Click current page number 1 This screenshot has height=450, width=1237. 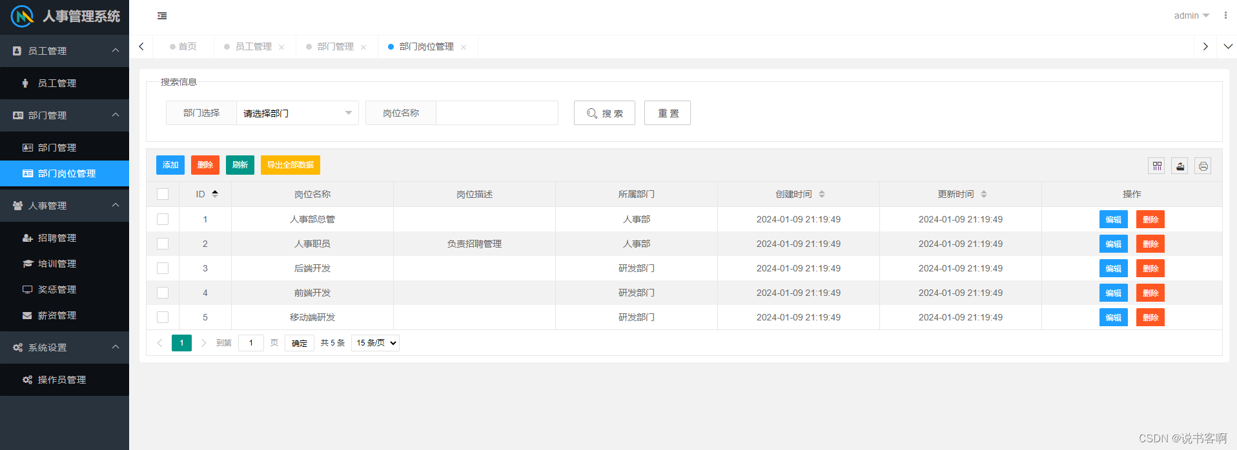pos(181,343)
